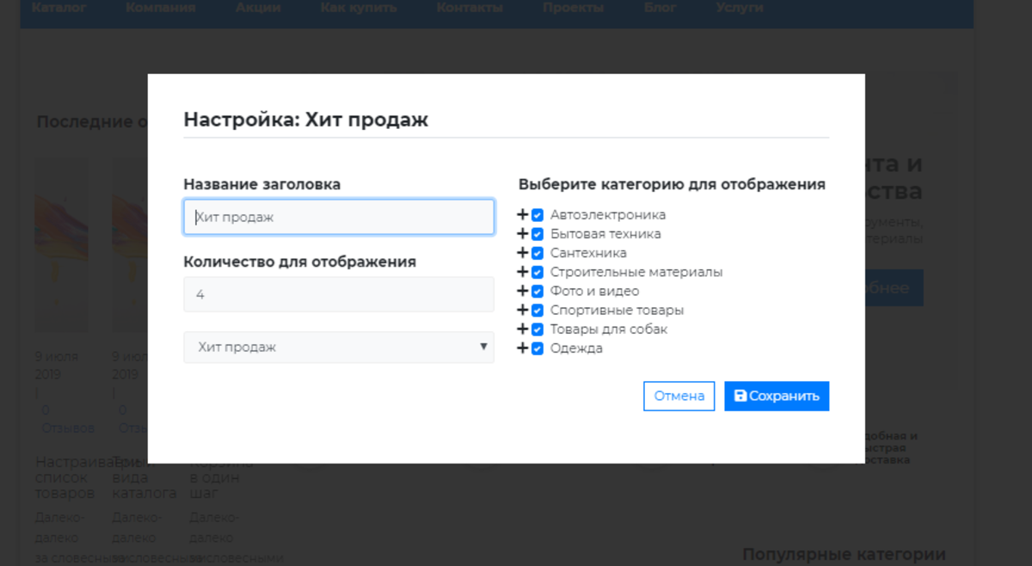Uncheck the Одежда checkbox
The width and height of the screenshot is (1032, 566).
(537, 348)
